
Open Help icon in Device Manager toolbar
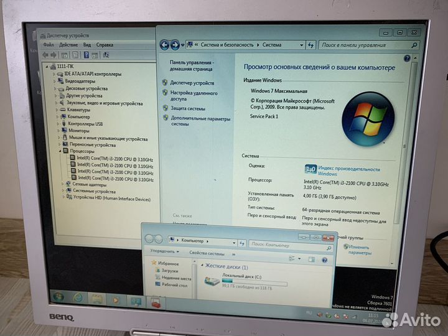pyautogui.click(x=86, y=55)
